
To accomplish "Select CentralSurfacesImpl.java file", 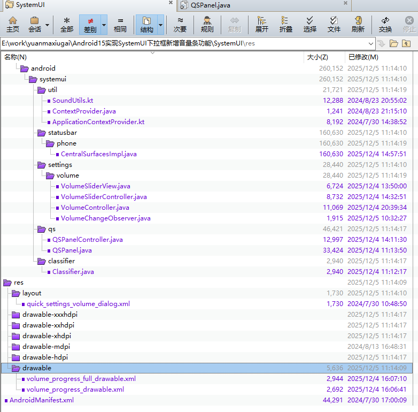I will 99,154.
